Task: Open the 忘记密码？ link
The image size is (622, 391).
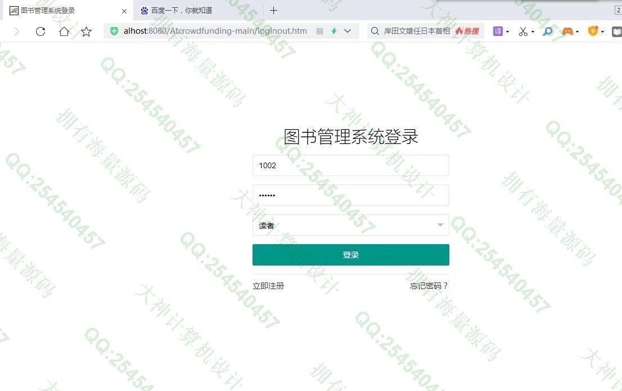Action: (x=429, y=286)
